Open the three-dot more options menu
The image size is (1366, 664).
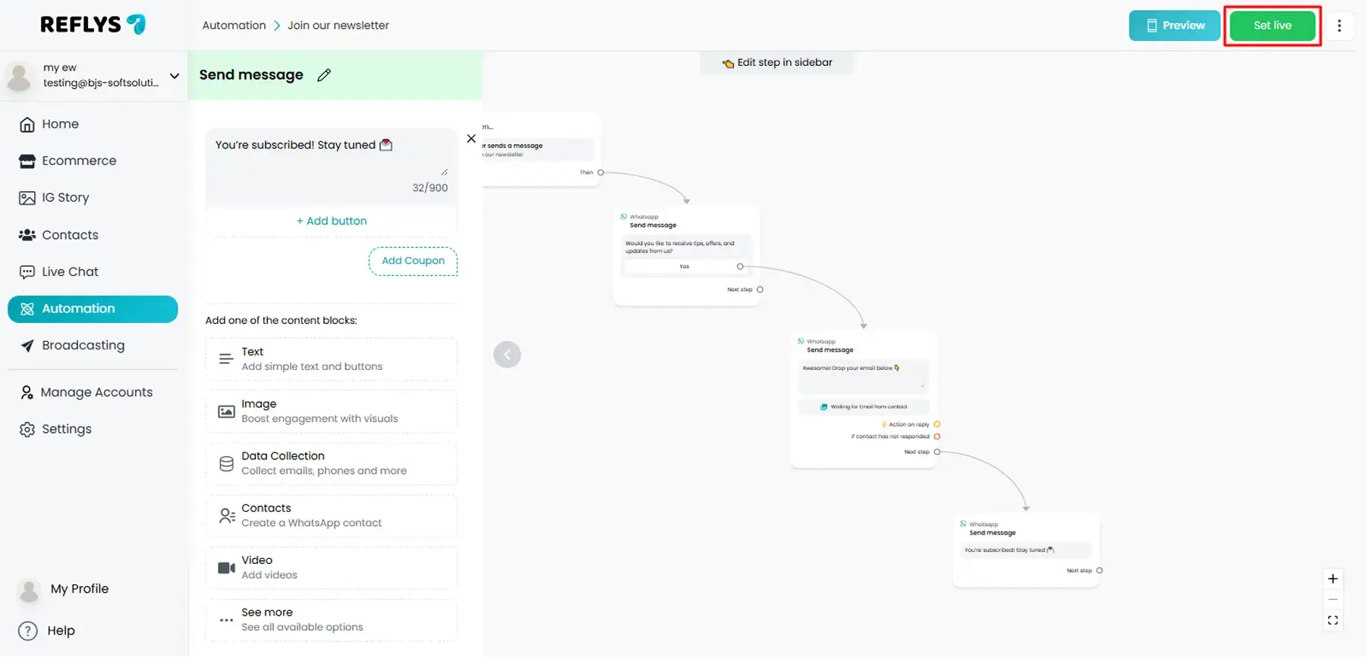[1339, 26]
